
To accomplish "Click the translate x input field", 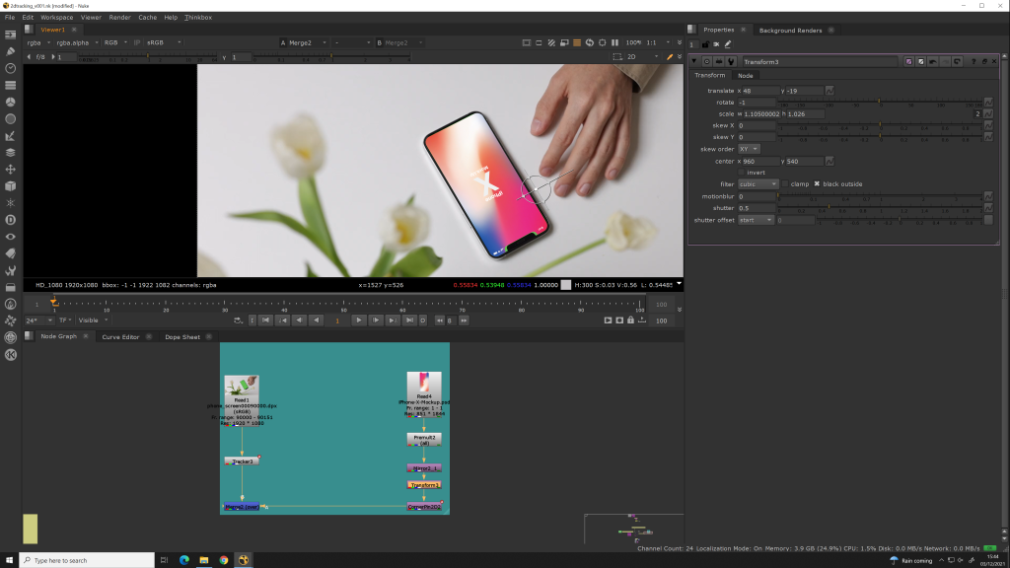I will point(759,91).
